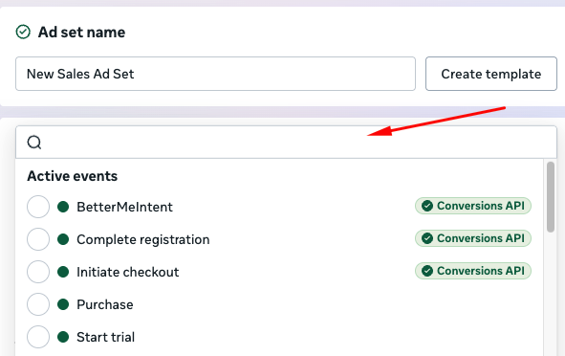This screenshot has height=356, width=565.
Task: Click the New Sales Ad Set name field
Action: pos(215,74)
